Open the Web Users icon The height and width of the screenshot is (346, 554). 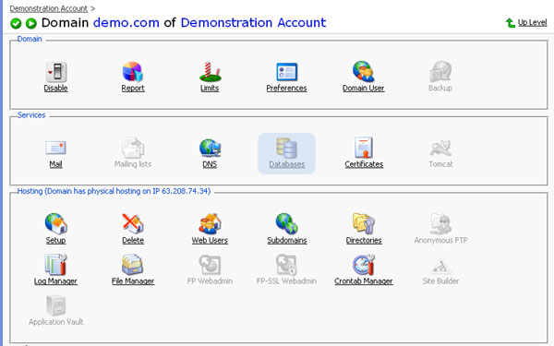coord(210,223)
